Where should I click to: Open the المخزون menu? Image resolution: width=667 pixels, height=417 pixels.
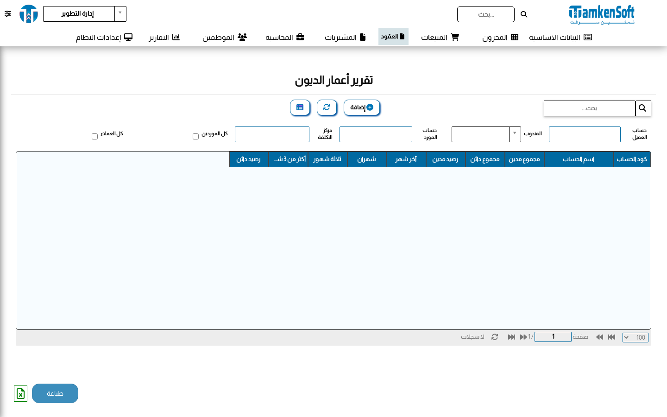pos(500,37)
